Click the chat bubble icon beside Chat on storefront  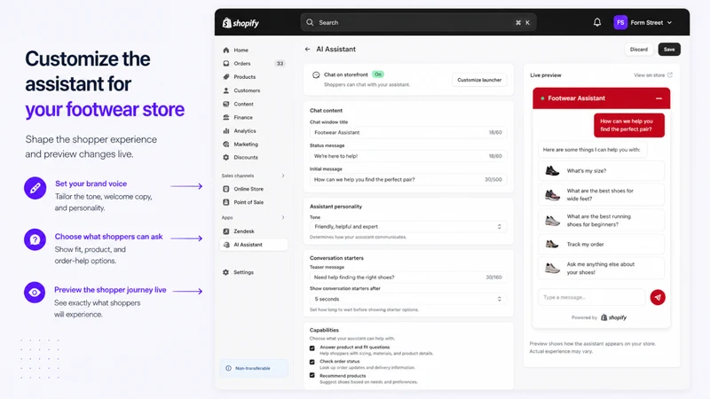coord(316,74)
